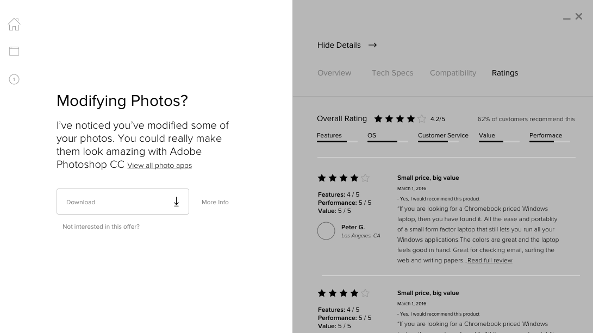Click the Features rating bar
Image resolution: width=593 pixels, height=333 pixels.
(x=337, y=141)
